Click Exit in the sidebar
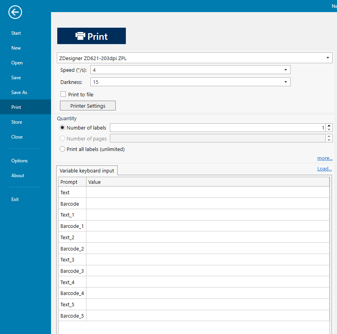The height and width of the screenshot is (334, 337). click(15, 199)
